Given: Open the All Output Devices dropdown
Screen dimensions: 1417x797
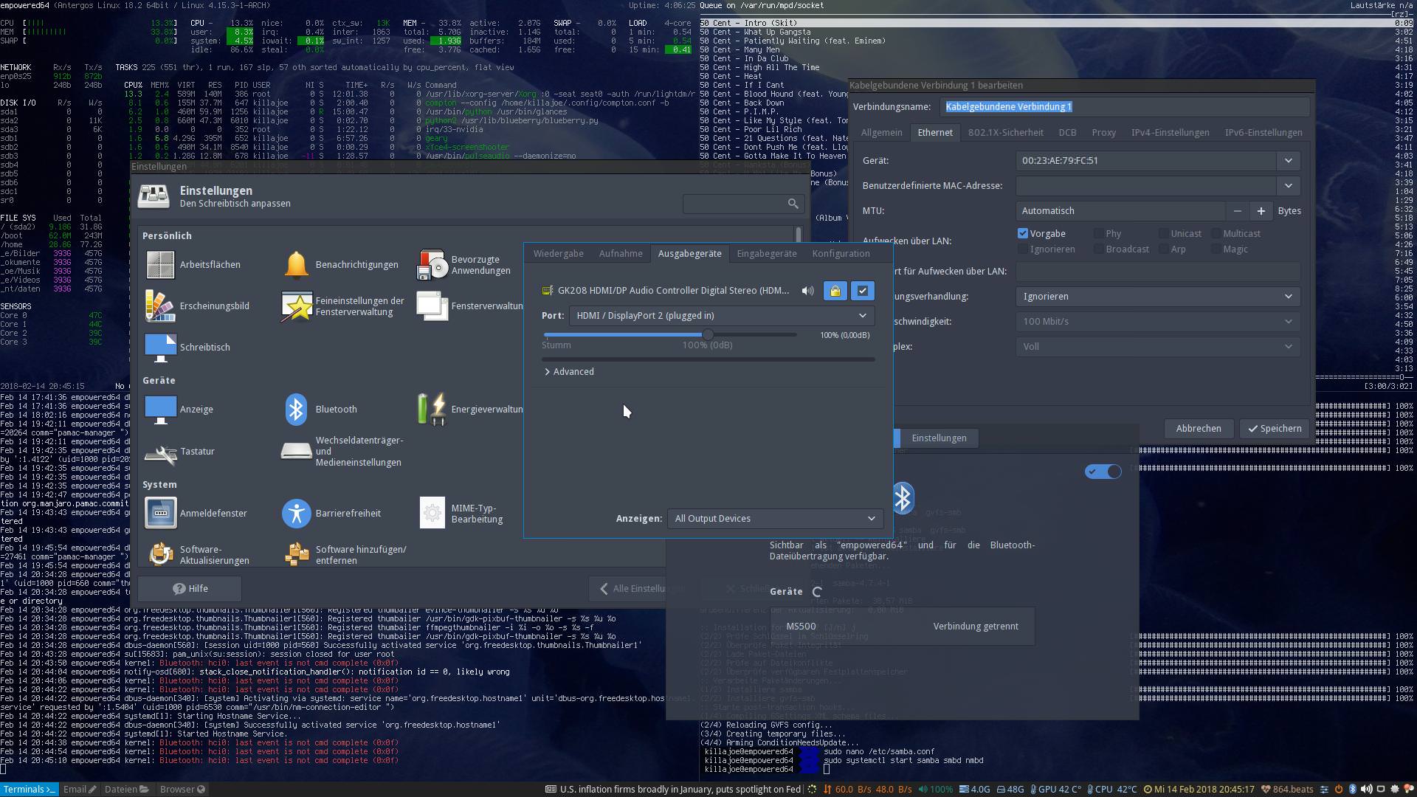Looking at the screenshot, I should (774, 519).
